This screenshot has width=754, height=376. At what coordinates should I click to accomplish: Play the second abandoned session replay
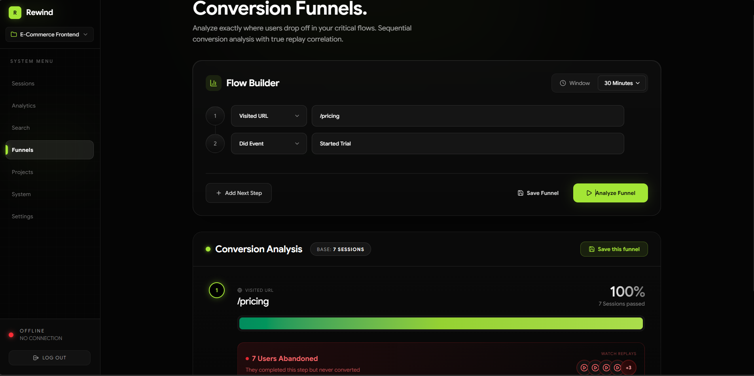point(595,368)
